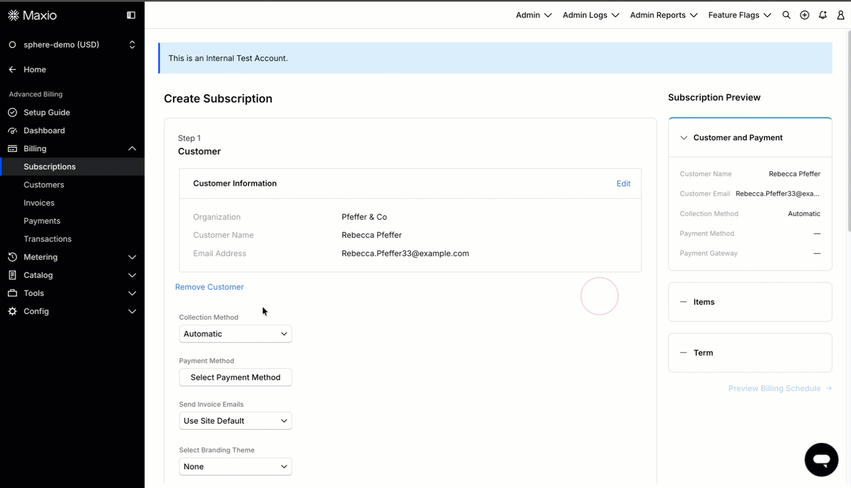Click the Billing card icon
This screenshot has width=851, height=488.
pos(12,149)
